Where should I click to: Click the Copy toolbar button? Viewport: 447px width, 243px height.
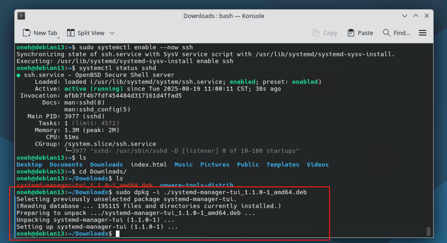click(325, 33)
